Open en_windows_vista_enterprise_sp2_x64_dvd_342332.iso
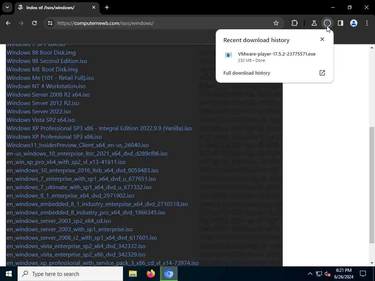Image resolution: width=375 pixels, height=281 pixels. click(76, 246)
